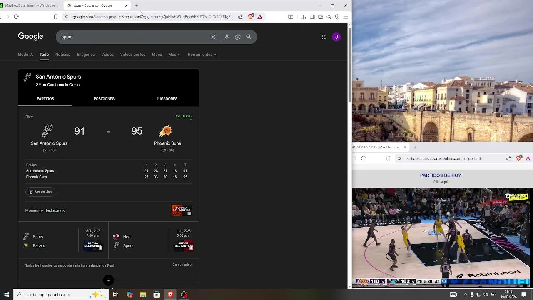Open the Videos cortos tab
Image resolution: width=533 pixels, height=300 pixels.
click(x=133, y=55)
